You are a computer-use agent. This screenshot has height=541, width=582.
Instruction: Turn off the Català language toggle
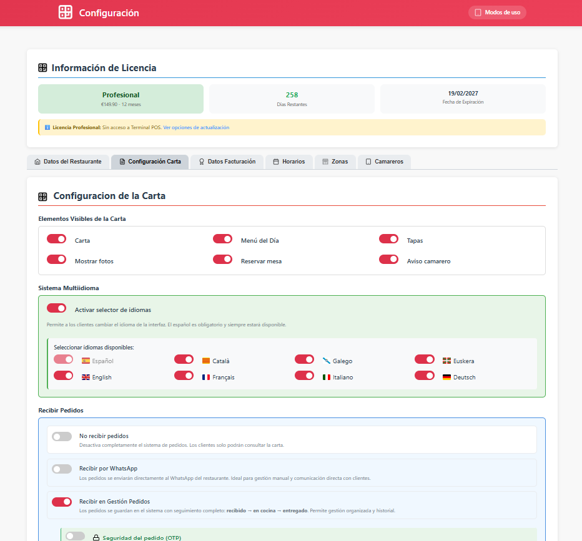point(184,359)
